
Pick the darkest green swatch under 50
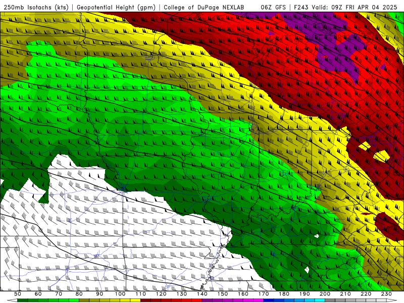(x=23, y=300)
